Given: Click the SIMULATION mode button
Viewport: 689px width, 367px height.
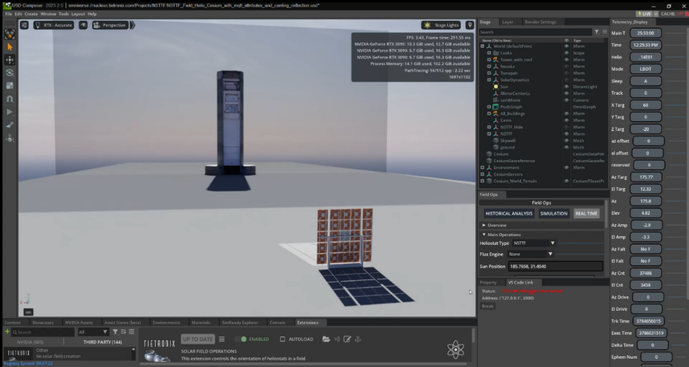Looking at the screenshot, I should click(x=553, y=213).
